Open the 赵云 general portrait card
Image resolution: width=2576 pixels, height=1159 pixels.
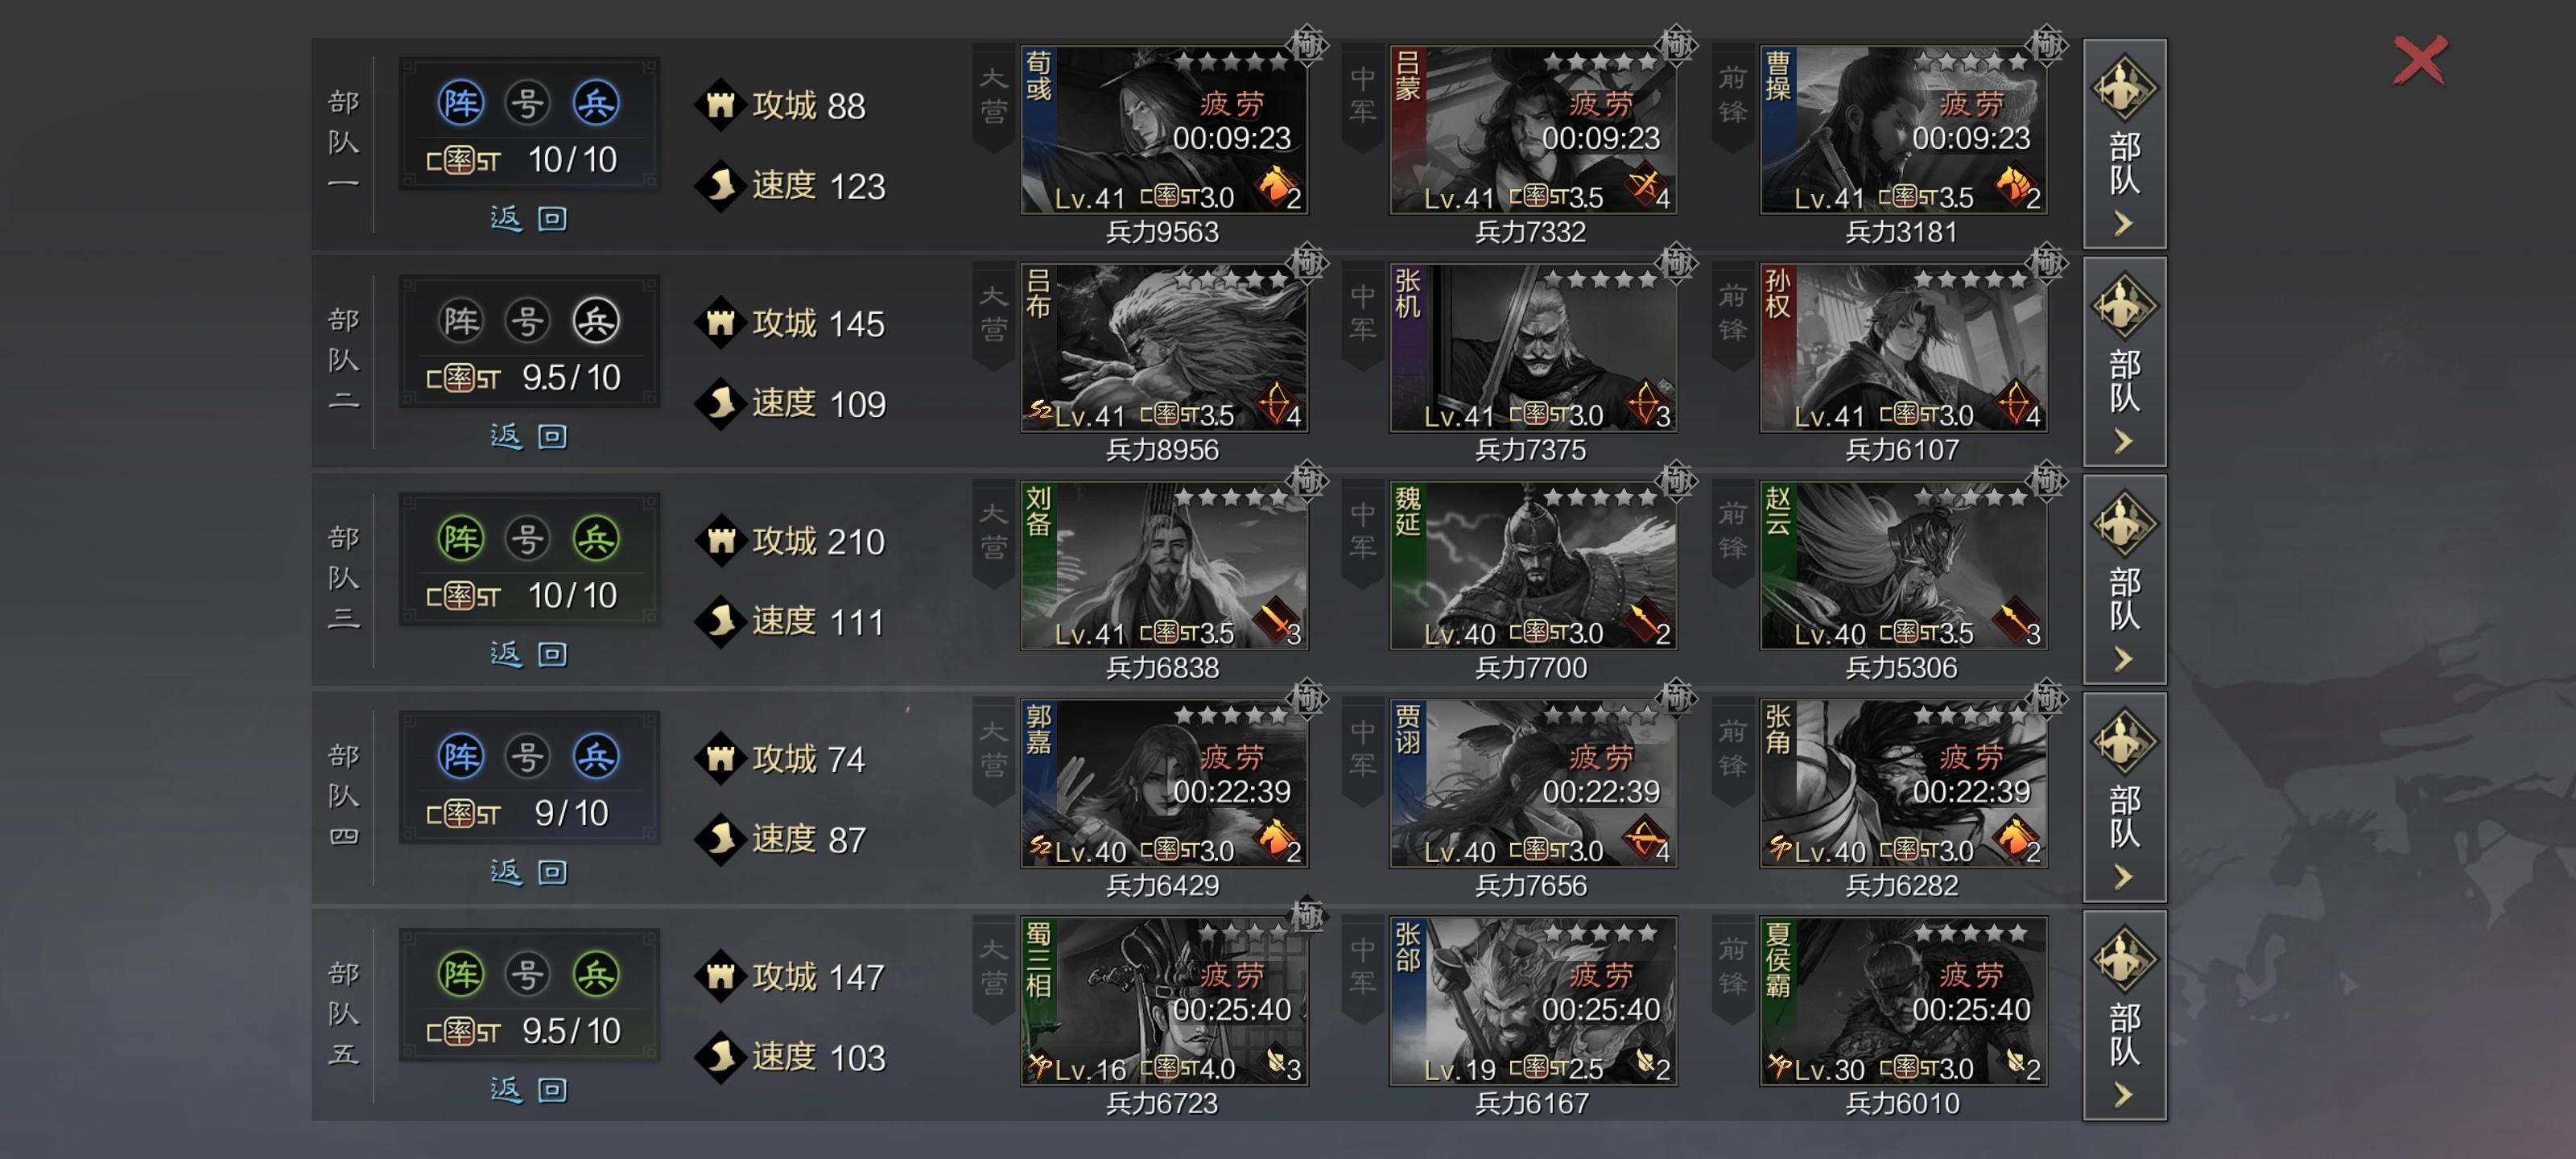coord(1903,565)
